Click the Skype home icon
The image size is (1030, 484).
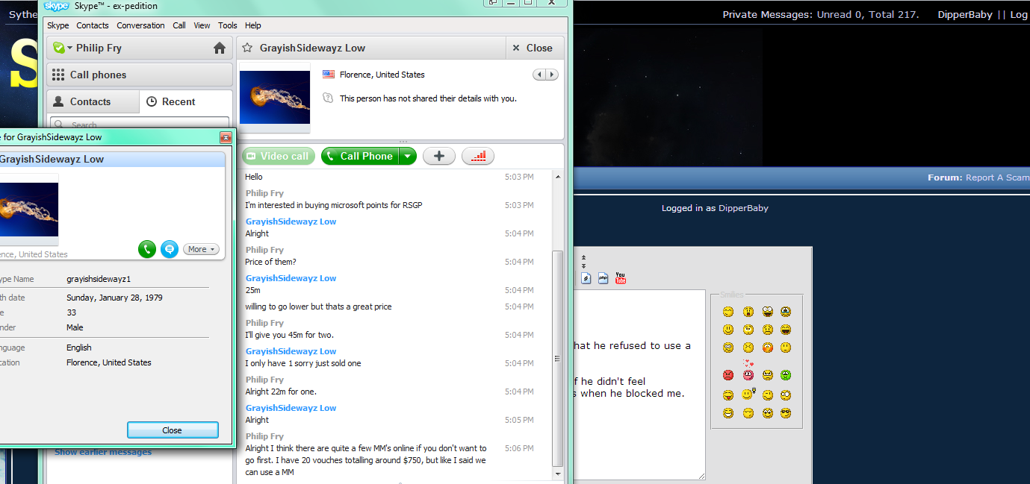click(x=219, y=48)
